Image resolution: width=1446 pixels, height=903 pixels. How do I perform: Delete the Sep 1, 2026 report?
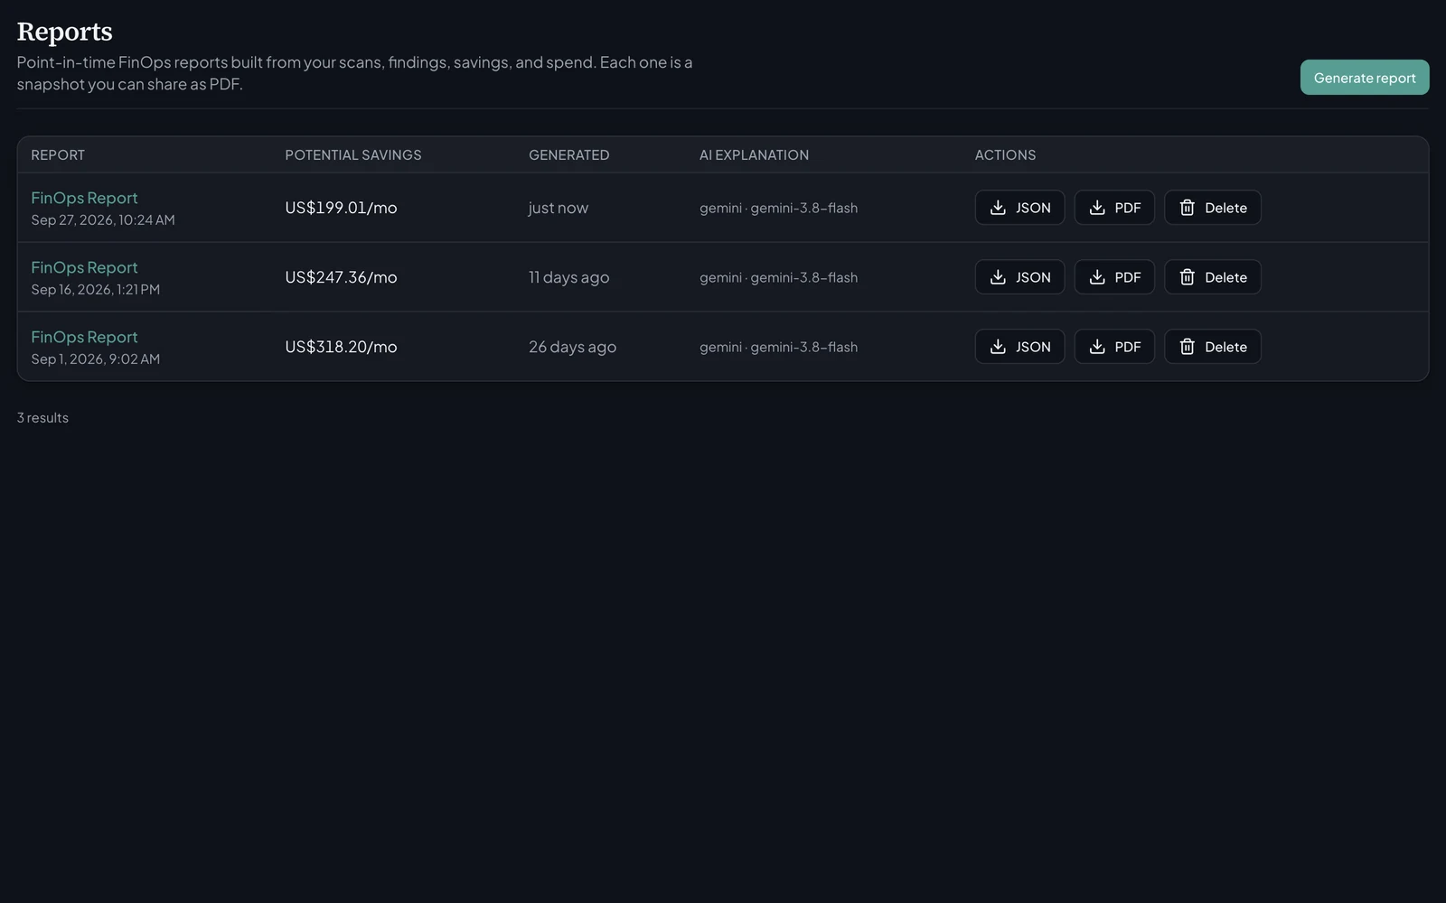pyautogui.click(x=1213, y=347)
